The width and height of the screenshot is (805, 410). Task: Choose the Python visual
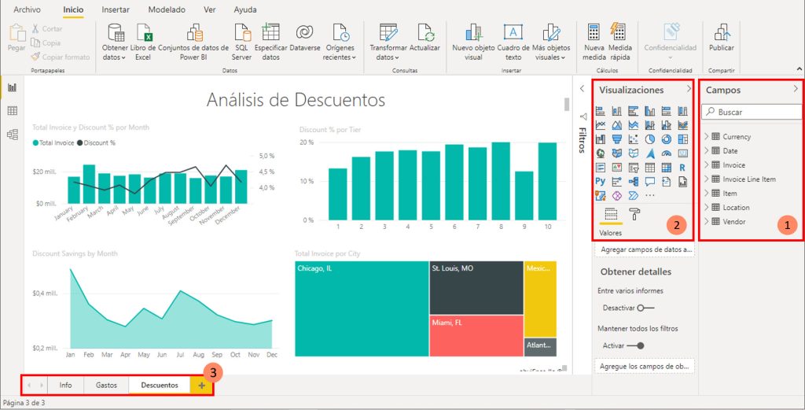(601, 181)
